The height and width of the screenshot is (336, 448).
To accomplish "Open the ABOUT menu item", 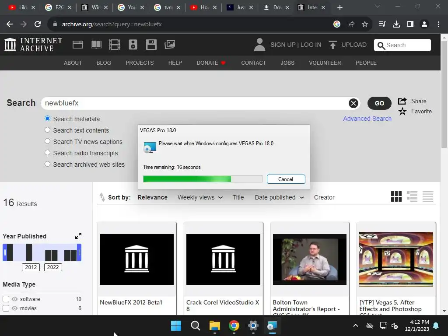I will tap(73, 63).
